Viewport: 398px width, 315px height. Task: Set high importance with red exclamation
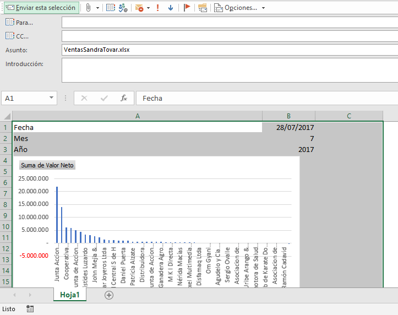157,8
